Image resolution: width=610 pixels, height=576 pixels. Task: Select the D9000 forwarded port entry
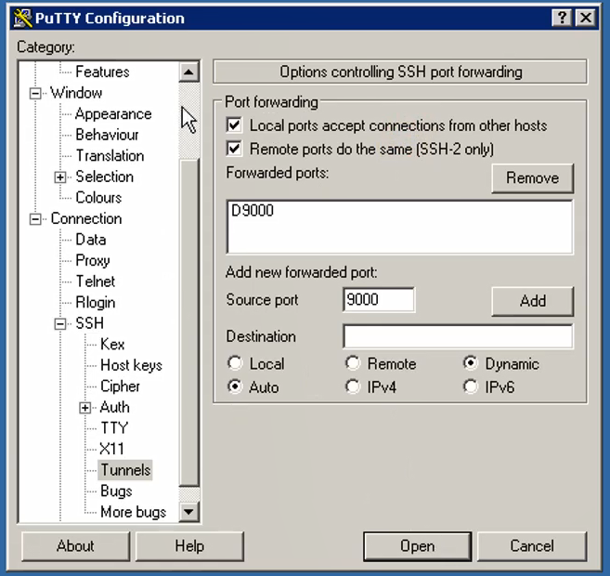coord(253,211)
